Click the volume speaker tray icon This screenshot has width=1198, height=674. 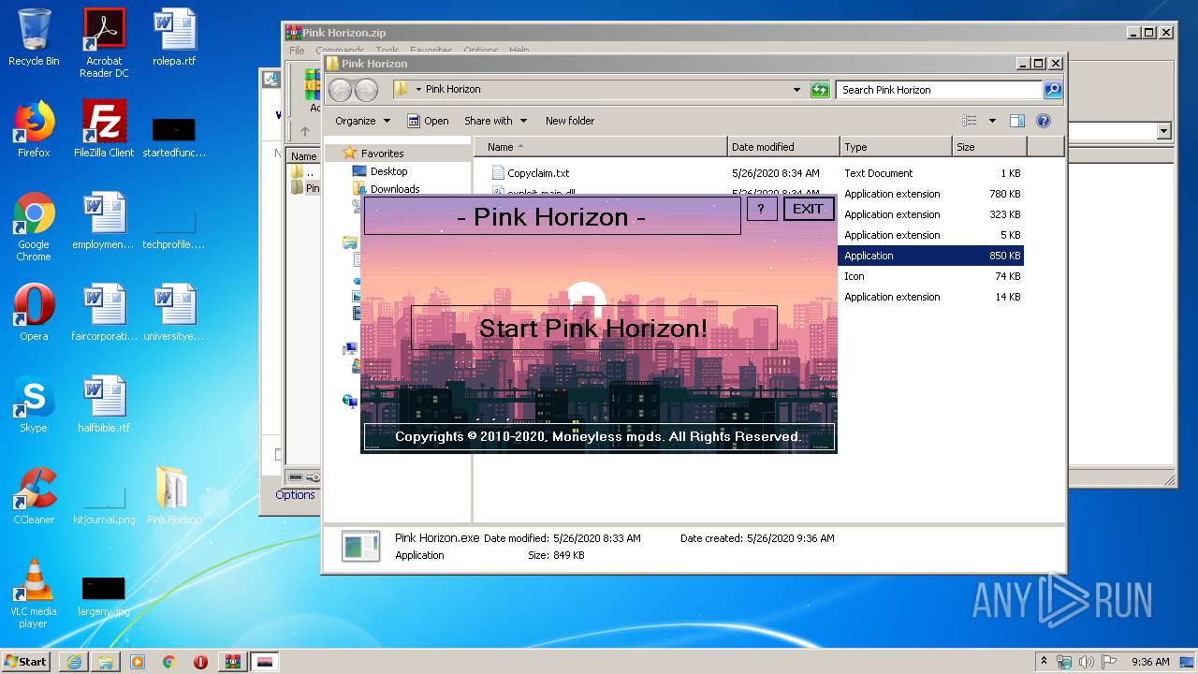click(1086, 662)
